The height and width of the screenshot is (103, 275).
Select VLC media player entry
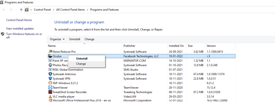(x=63, y=97)
